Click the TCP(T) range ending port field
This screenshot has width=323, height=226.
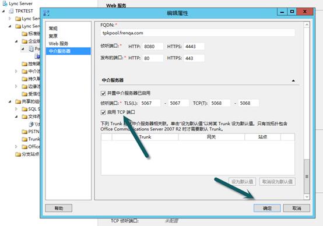(248, 103)
